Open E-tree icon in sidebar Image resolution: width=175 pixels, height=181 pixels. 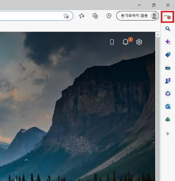168,119
